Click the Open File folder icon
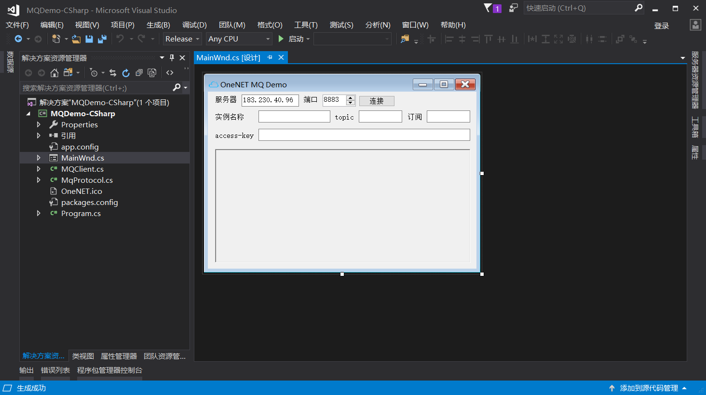706x395 pixels. click(76, 39)
